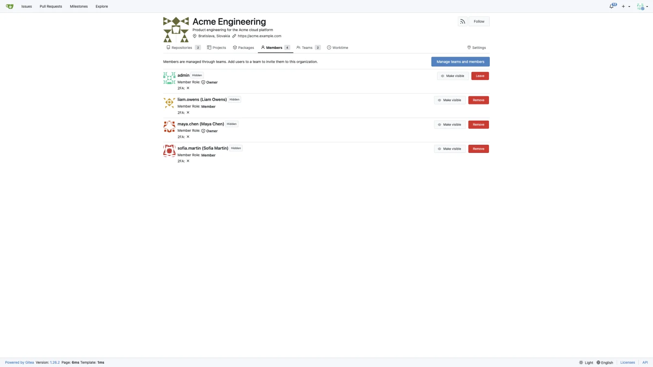Click the Acme Engineering organization avatar
The width and height of the screenshot is (653, 367).
176,30
